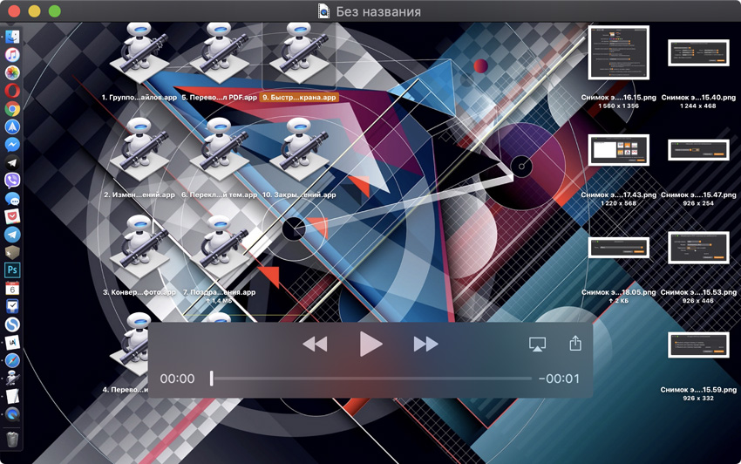The width and height of the screenshot is (741, 464).
Task: Select thumbnail 'Снимок э....15.59.png'
Action: (x=698, y=345)
